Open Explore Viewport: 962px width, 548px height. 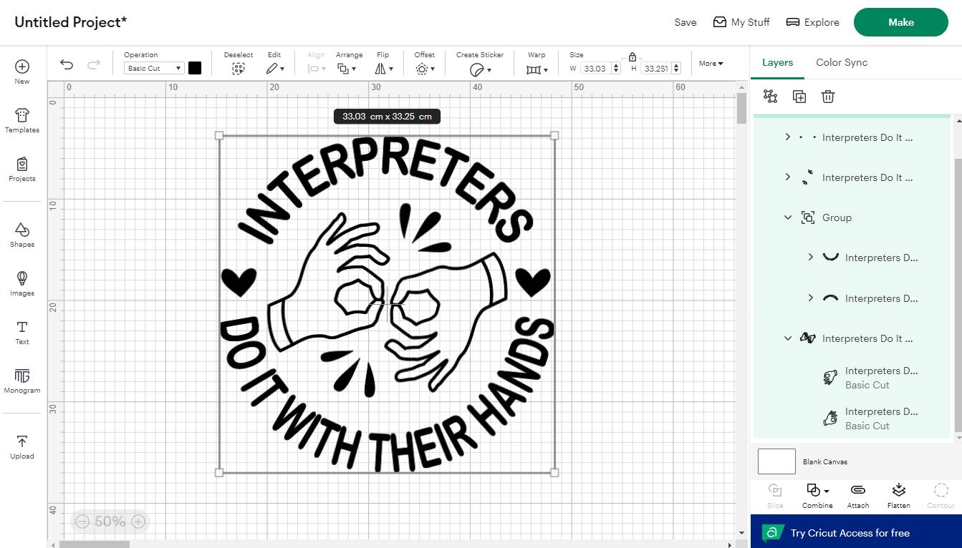tap(812, 22)
